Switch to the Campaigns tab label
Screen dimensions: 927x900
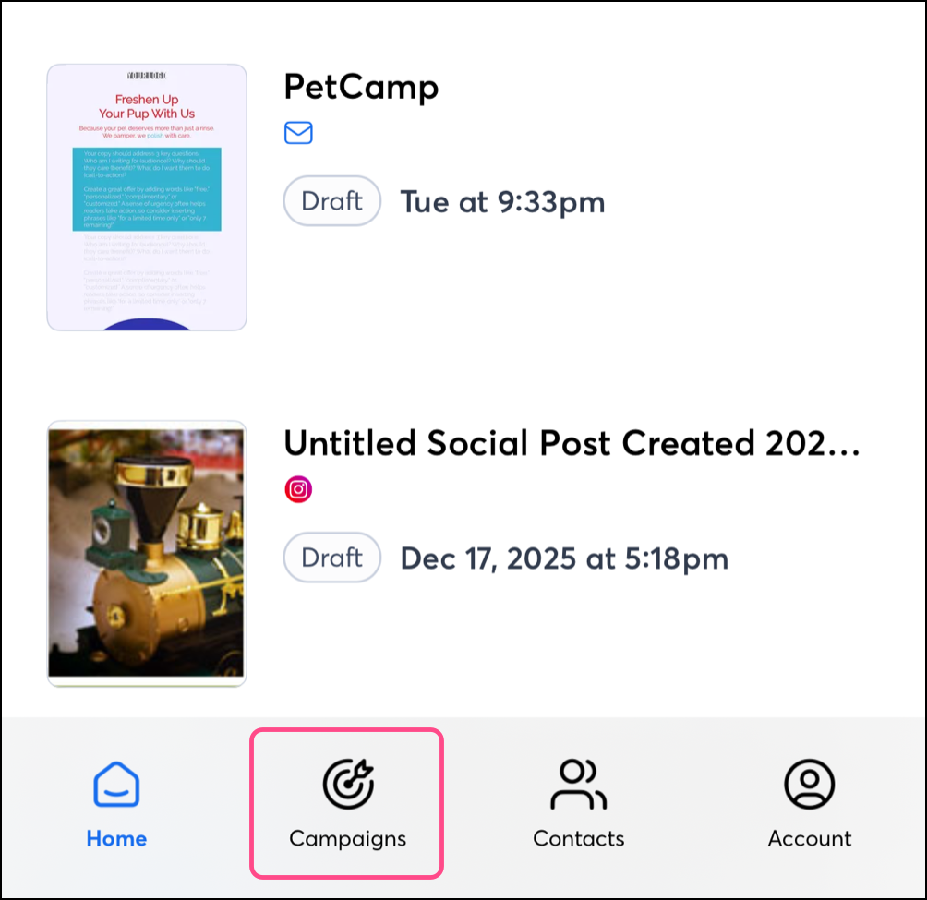347,838
